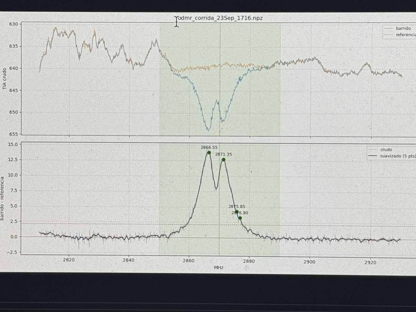Click the x-axis tick label 2820
This screenshot has width=416, height=312.
click(x=69, y=259)
